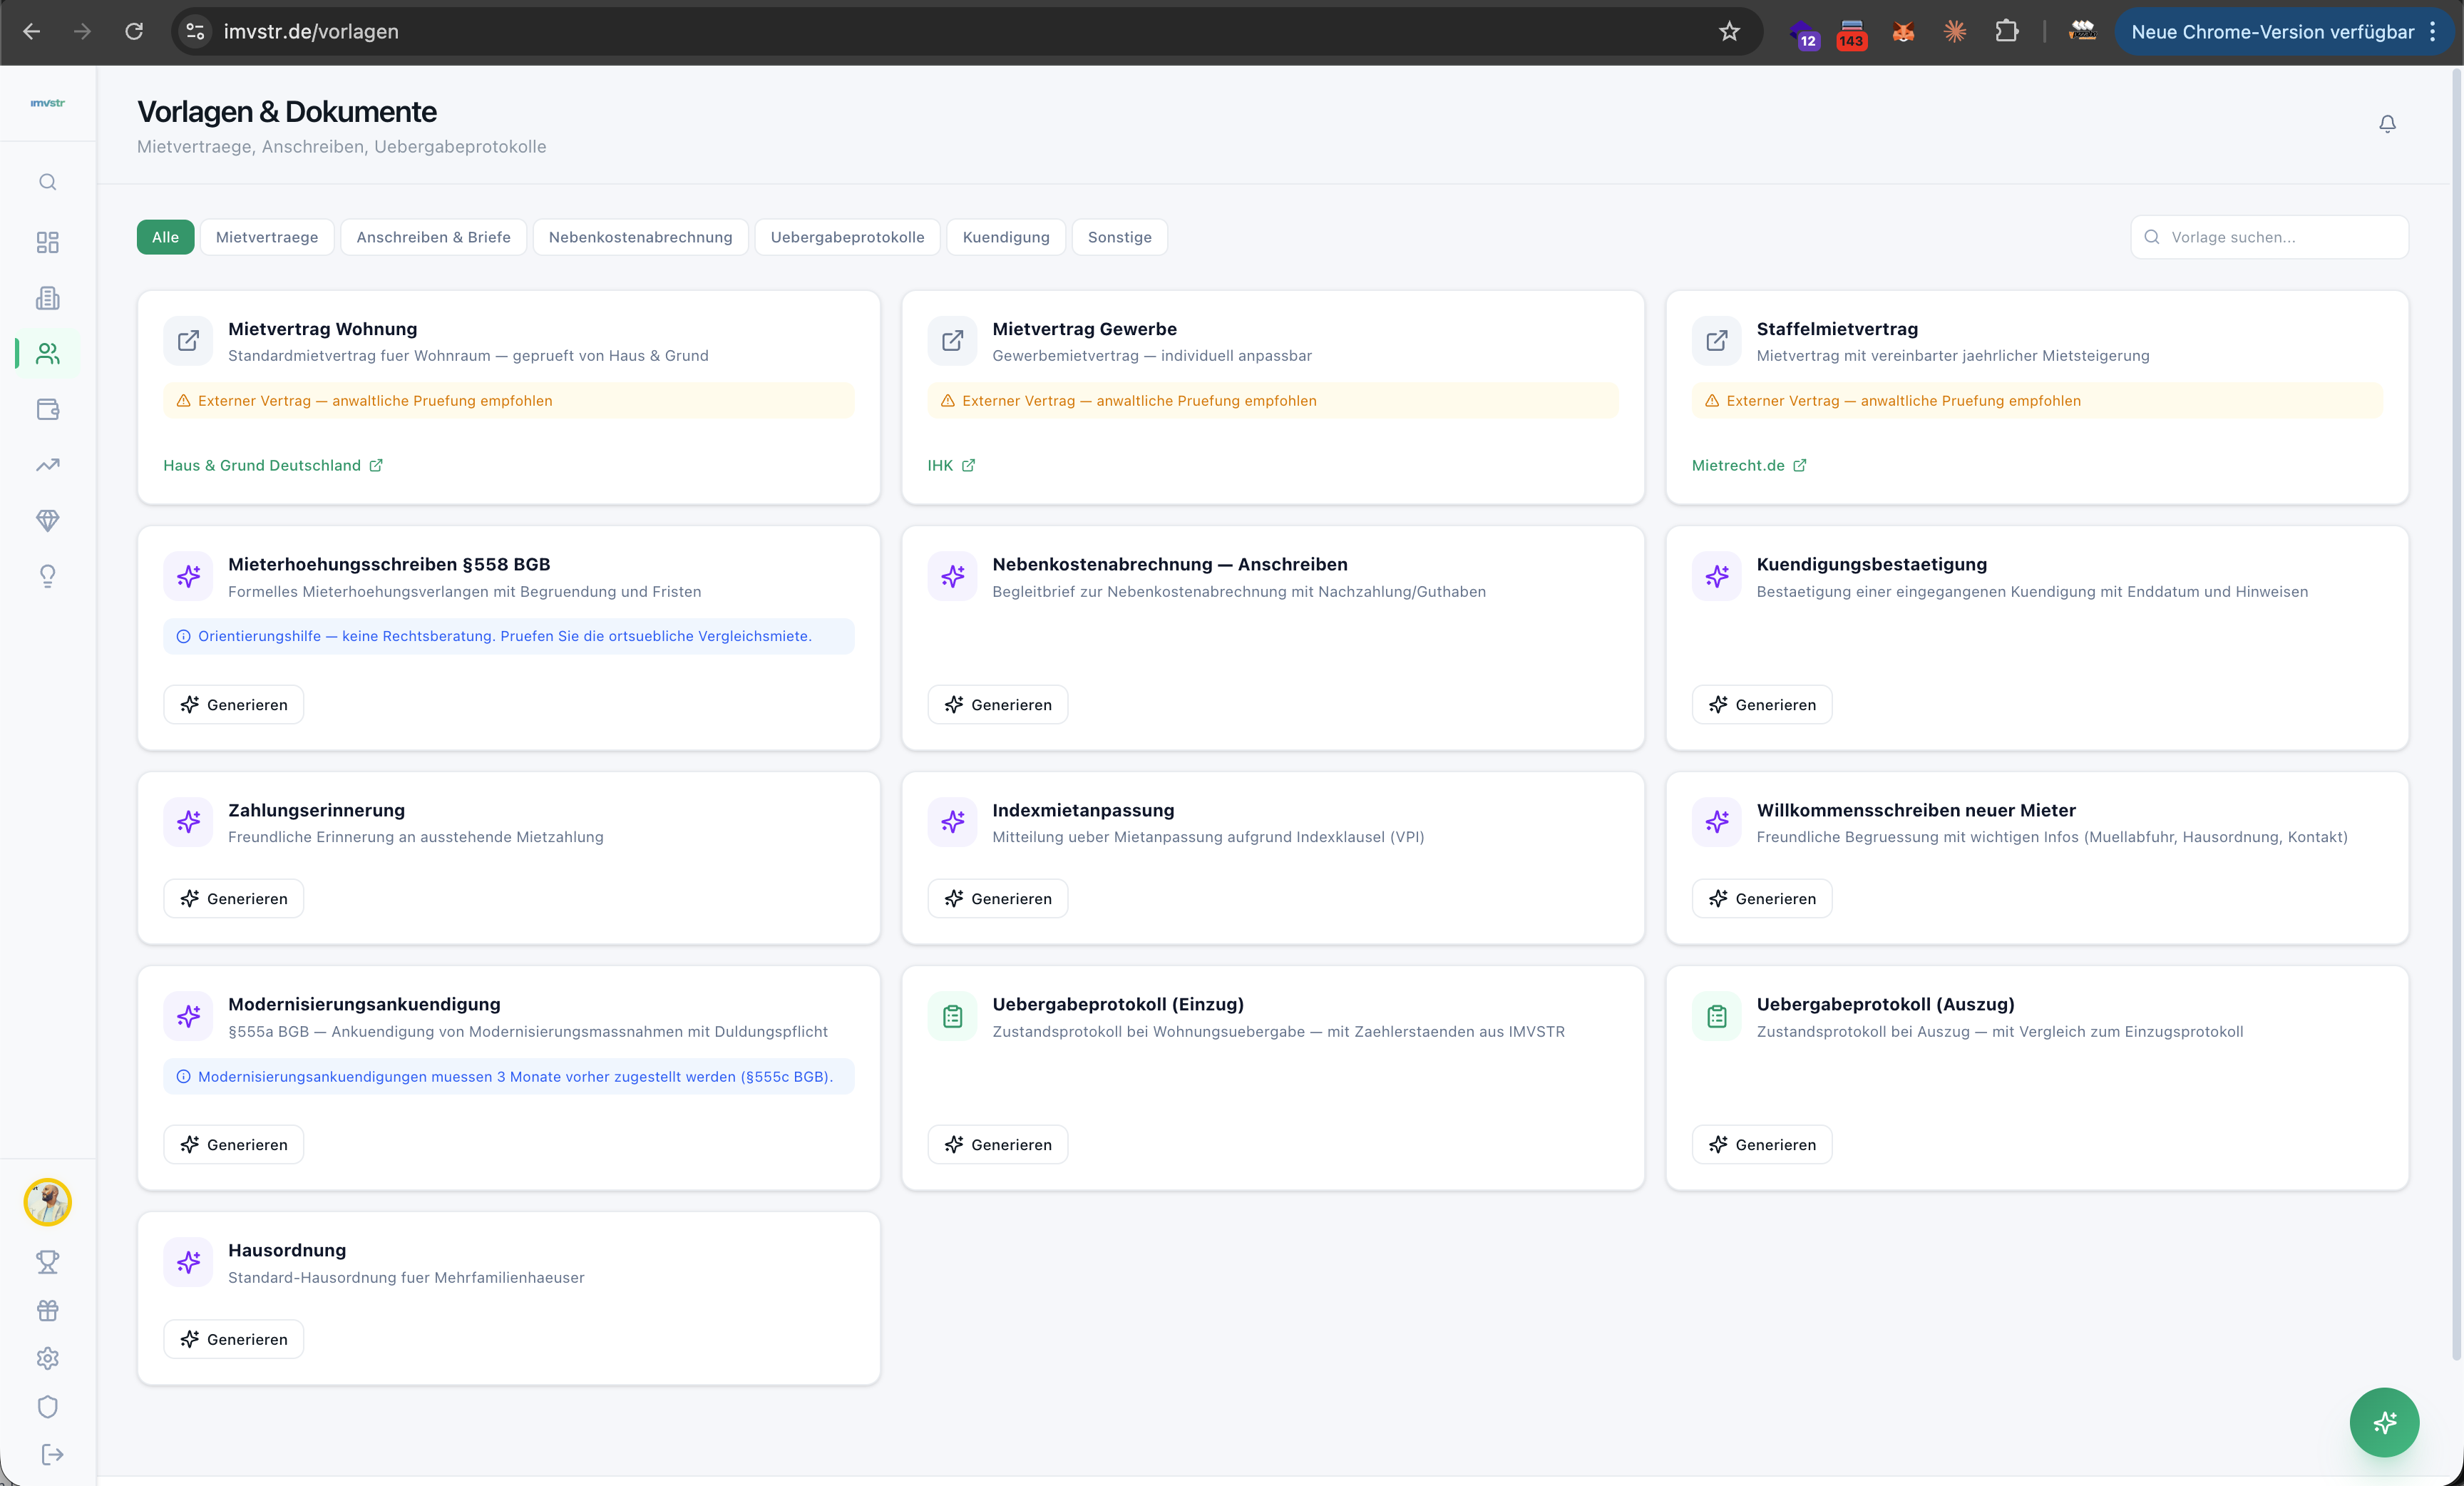2464x1486 pixels.
Task: Generate the Zahlungserinnerung template
Action: 233,898
